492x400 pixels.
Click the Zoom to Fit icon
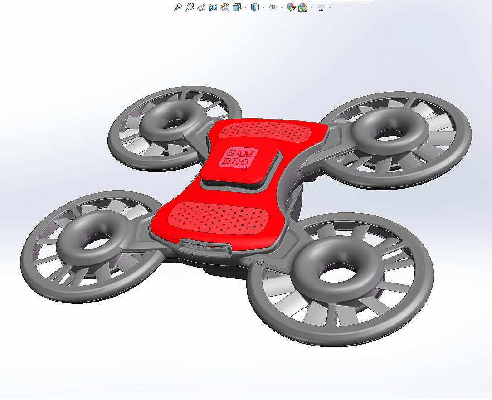pyautogui.click(x=178, y=7)
